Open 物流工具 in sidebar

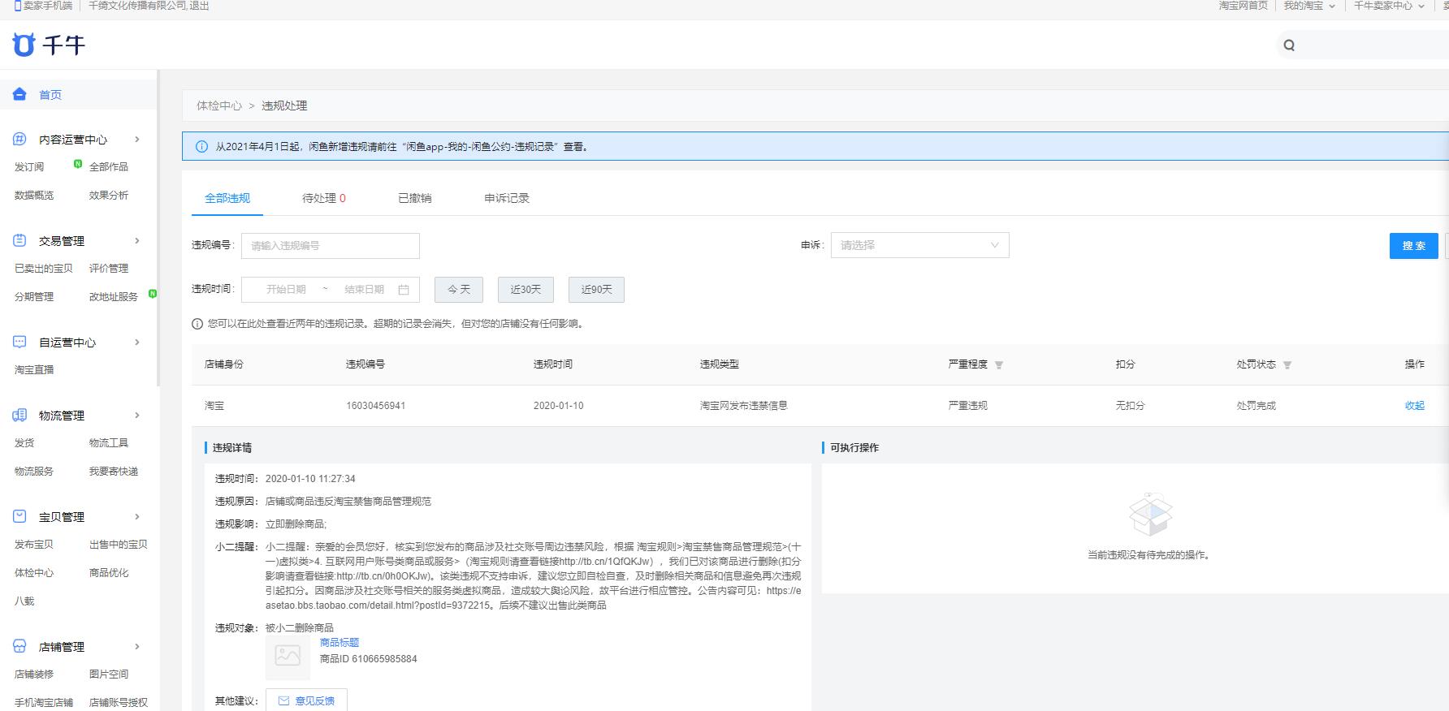[x=109, y=443]
